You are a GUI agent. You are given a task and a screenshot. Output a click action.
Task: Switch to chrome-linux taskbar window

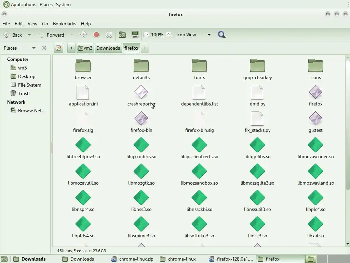point(178,259)
